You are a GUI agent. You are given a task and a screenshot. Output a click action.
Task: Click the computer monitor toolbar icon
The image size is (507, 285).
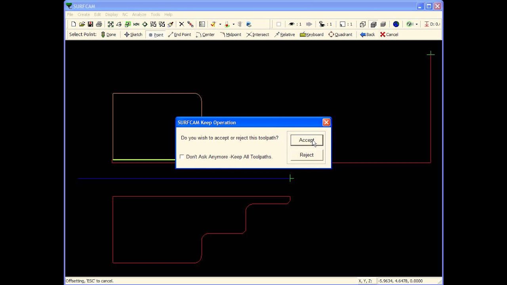249,24
